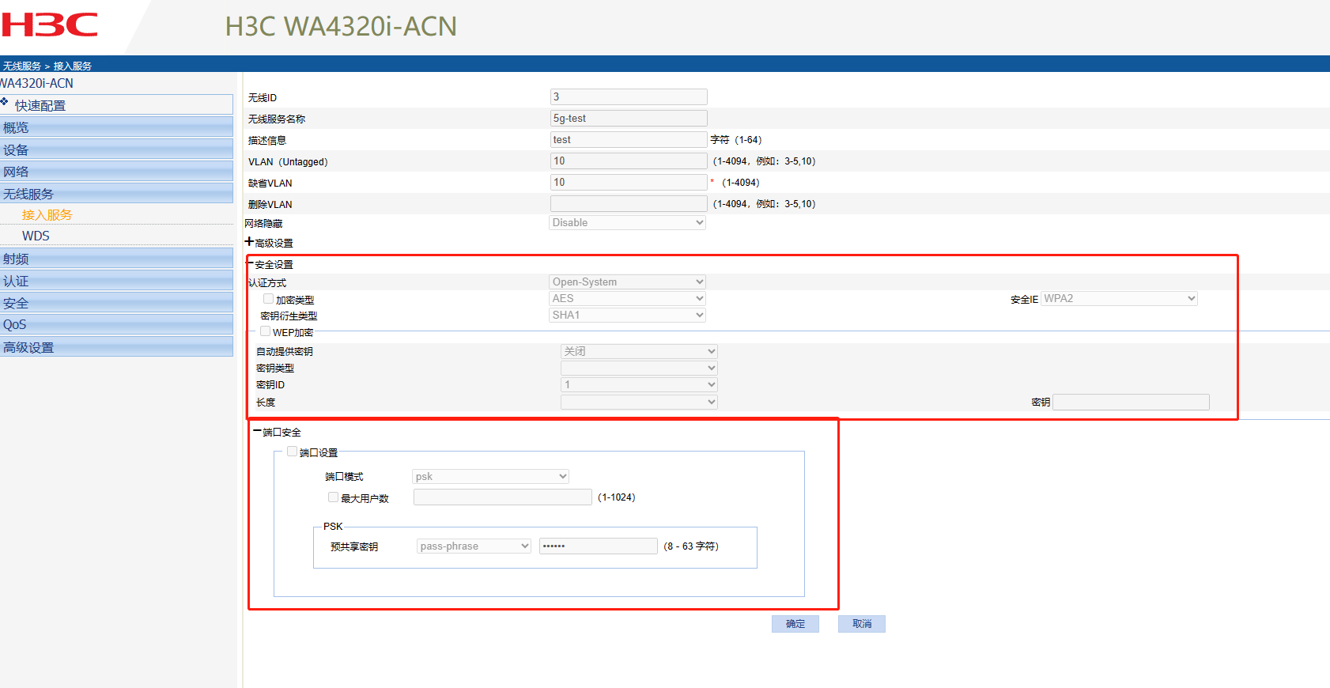
Task: Select the WDS submenu item
Action: [36, 236]
